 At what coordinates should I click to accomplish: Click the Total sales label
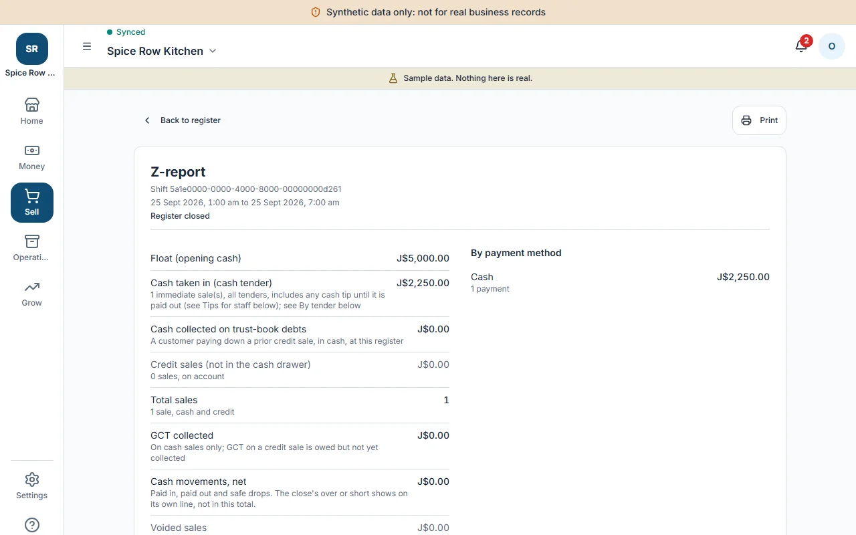(x=174, y=400)
